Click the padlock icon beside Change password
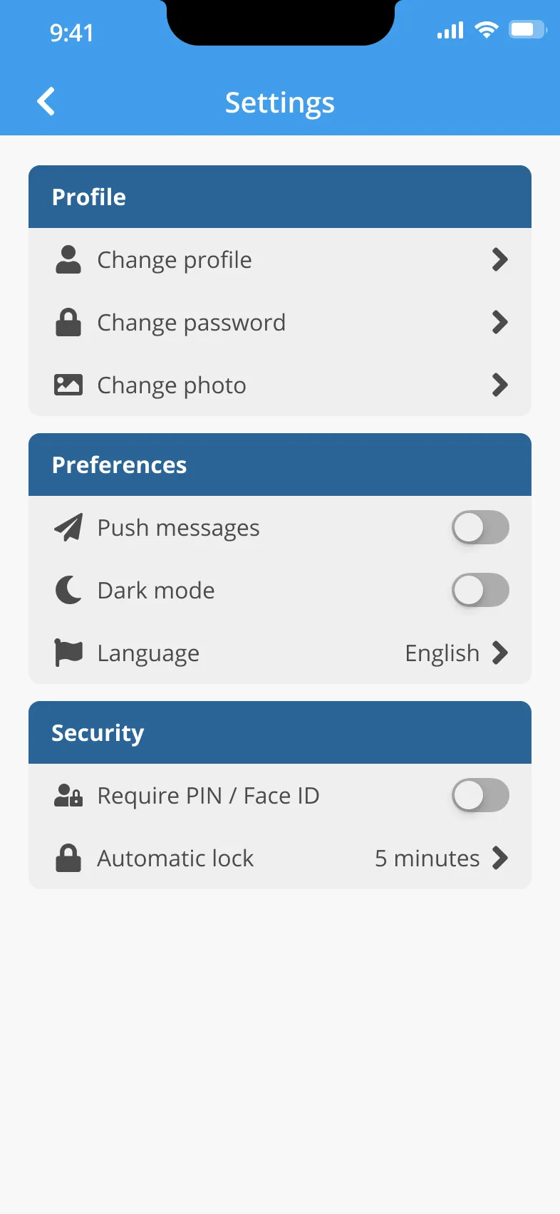The width and height of the screenshot is (560, 1214). 68,322
